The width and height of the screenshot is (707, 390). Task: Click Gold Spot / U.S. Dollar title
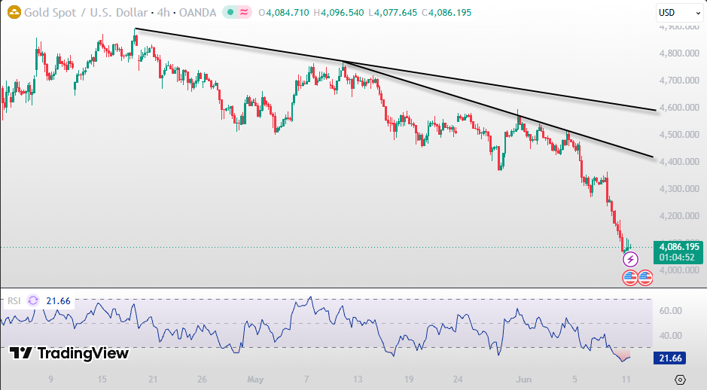[86, 13]
